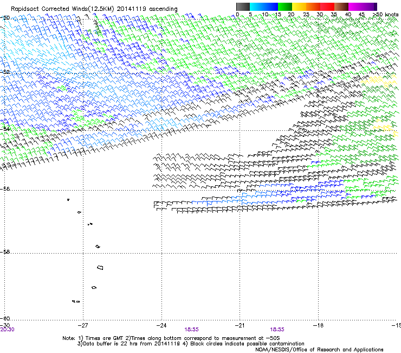Click the 'Data buffer is 22 hrs' note
401x353 pixels.
[109, 344]
